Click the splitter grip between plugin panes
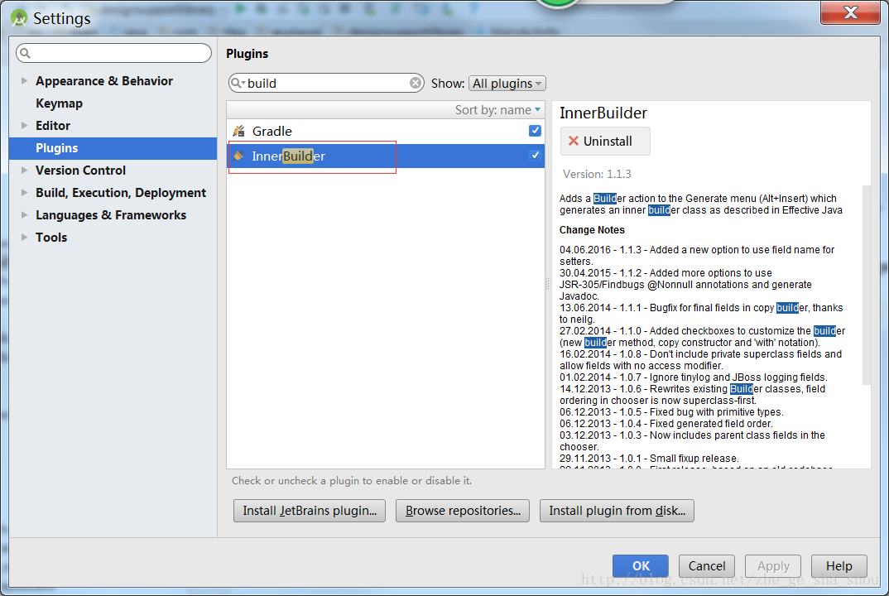This screenshot has height=596, width=889. [548, 284]
